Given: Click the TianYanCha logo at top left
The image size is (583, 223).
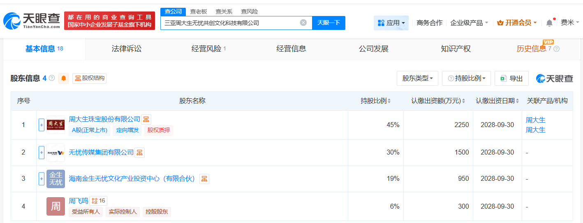Looking at the screenshot, I should tap(31, 20).
